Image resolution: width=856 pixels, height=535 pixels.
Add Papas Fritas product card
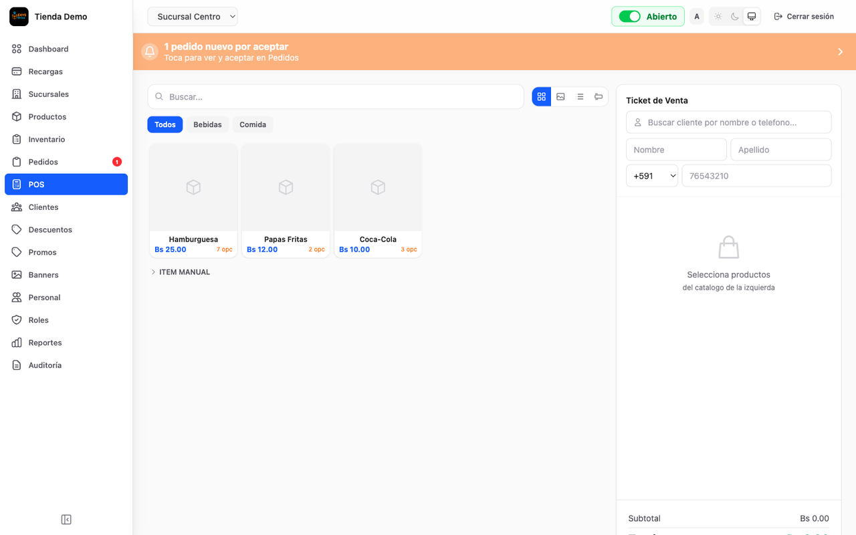pyautogui.click(x=286, y=201)
